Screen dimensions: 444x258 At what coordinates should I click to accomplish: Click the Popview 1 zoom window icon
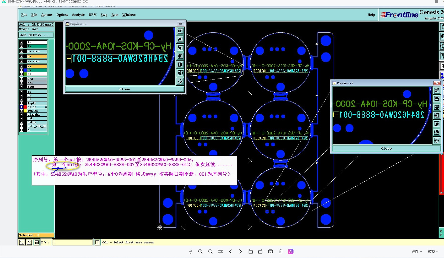tap(180, 31)
